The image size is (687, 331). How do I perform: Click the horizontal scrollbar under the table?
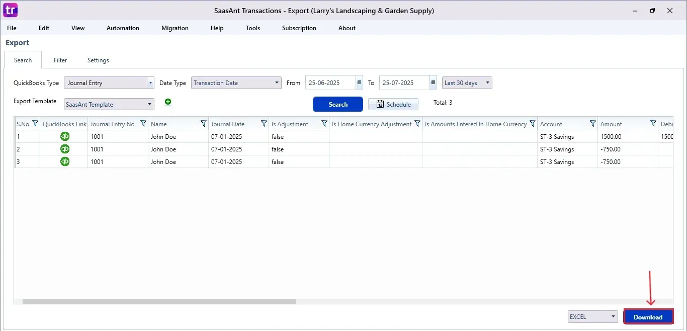[159, 301]
